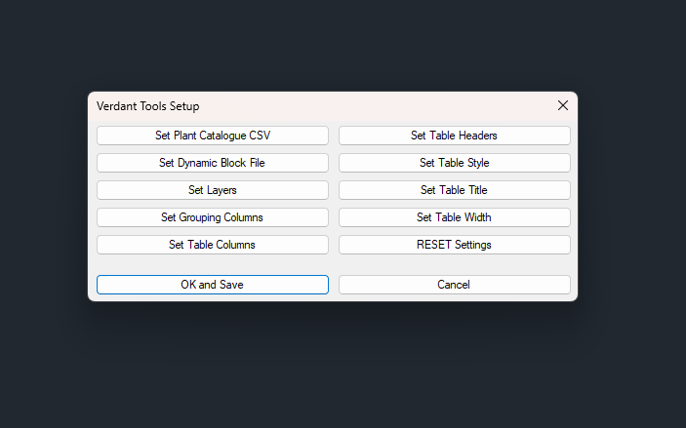Adjust the table width setting
The height and width of the screenshot is (428, 686).
point(454,217)
